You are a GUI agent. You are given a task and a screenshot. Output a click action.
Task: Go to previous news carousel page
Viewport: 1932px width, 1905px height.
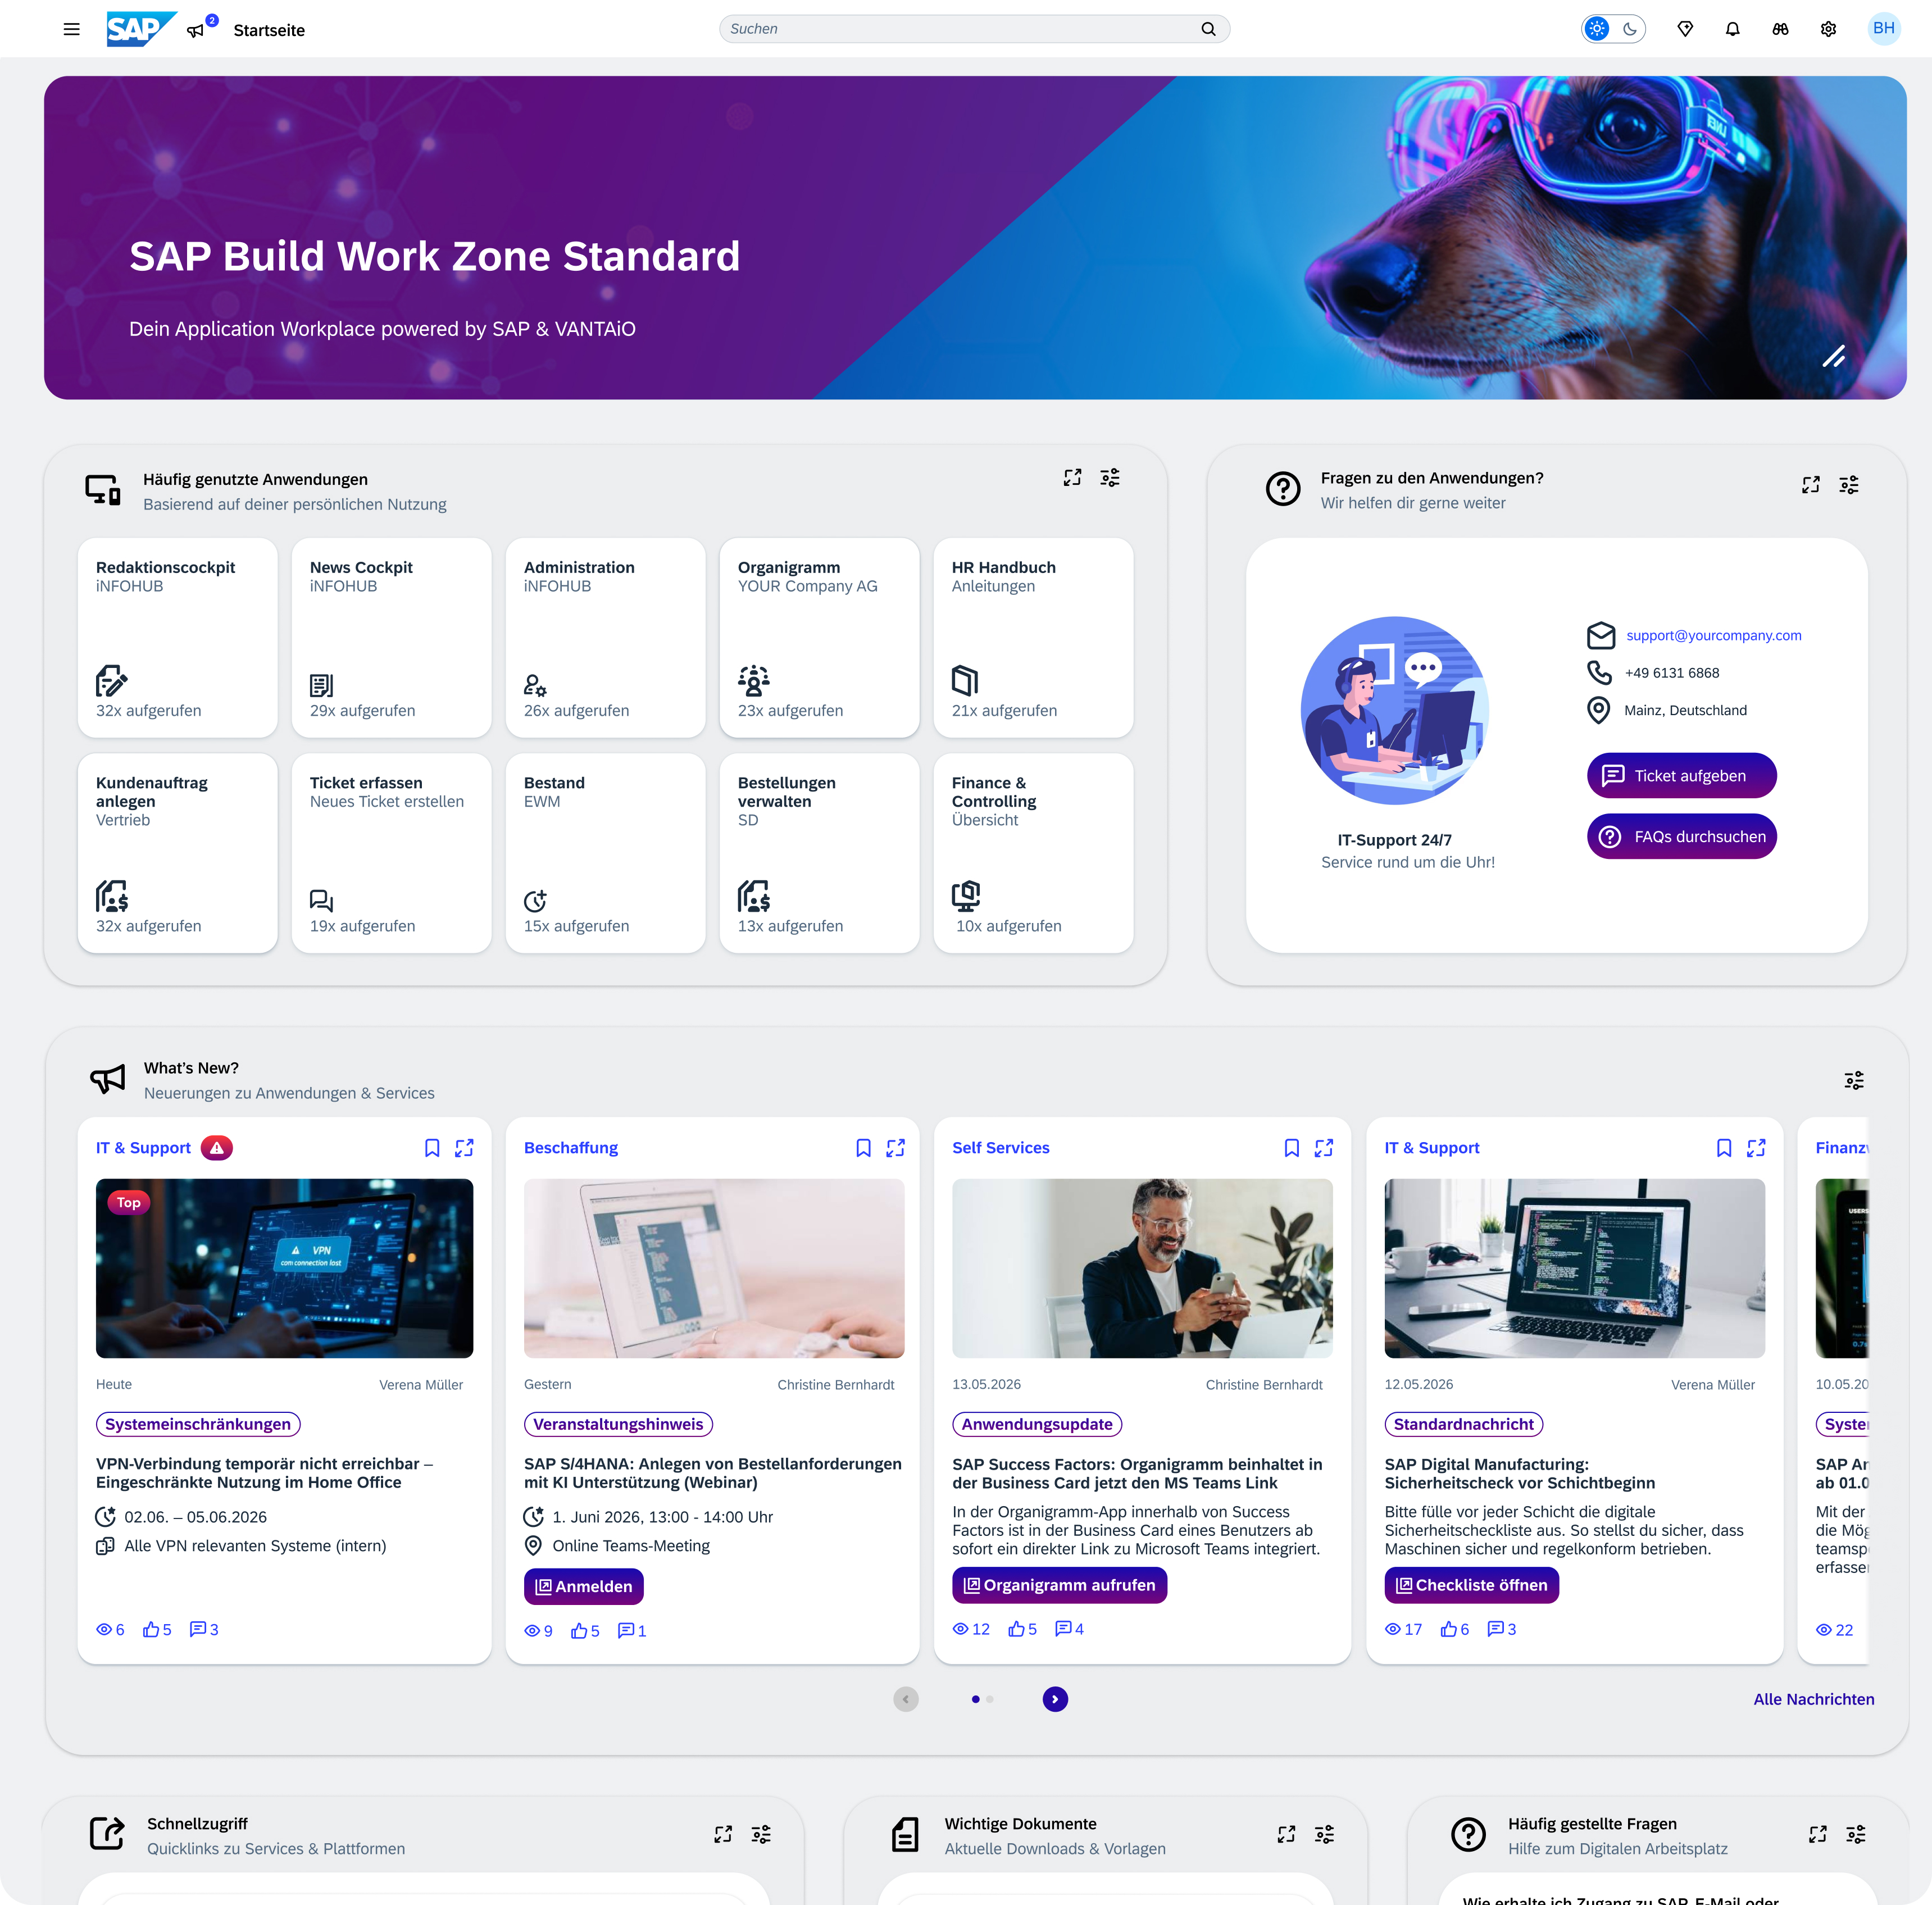906,1699
